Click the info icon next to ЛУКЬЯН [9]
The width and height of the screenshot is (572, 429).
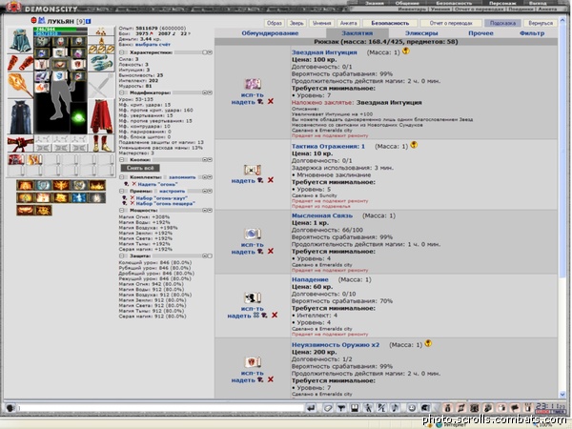(x=89, y=21)
